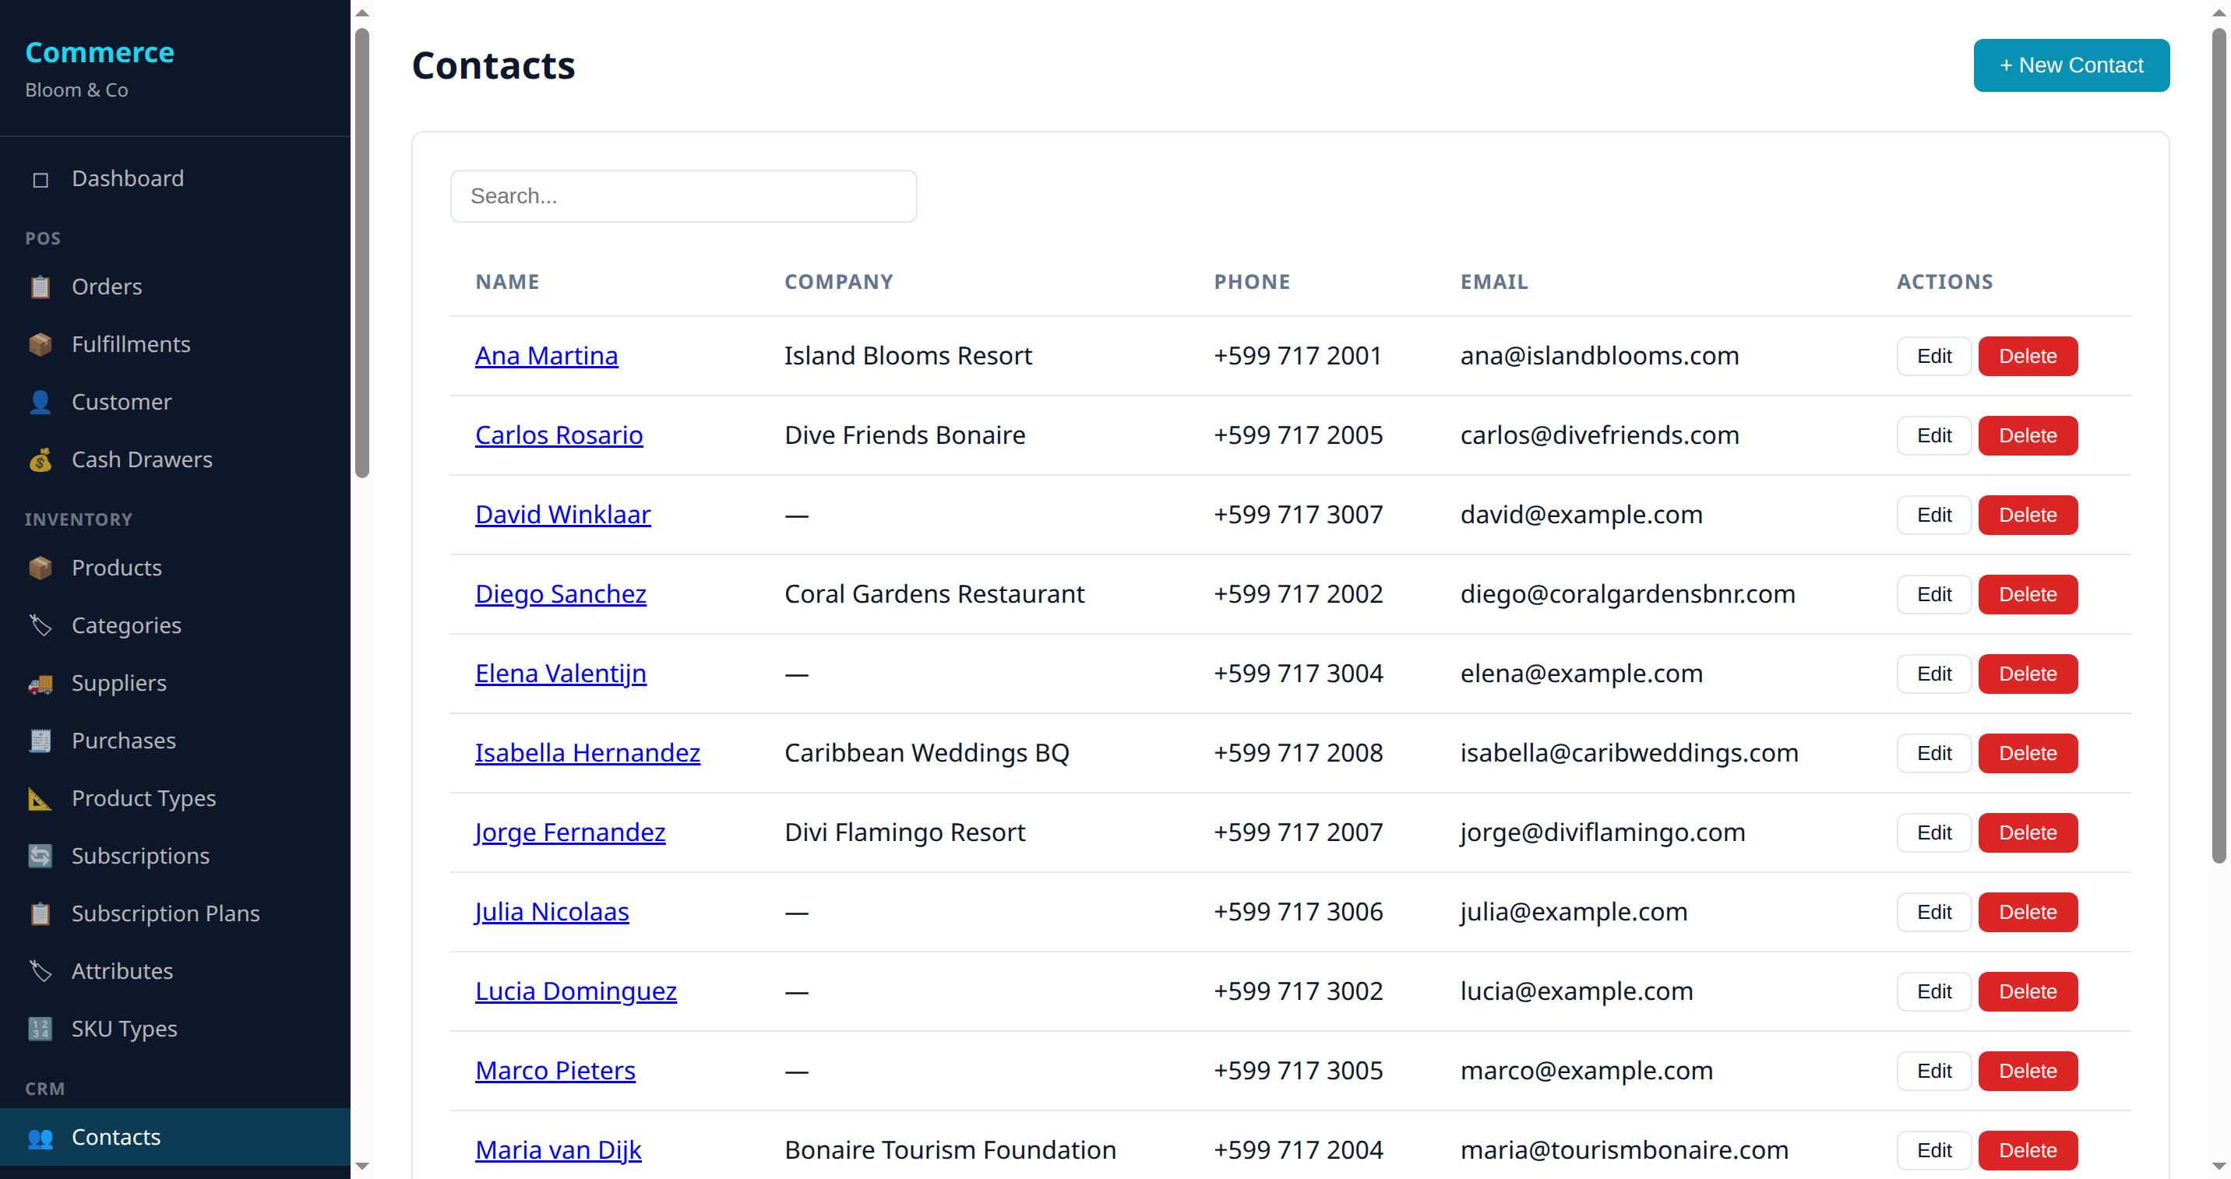
Task: Click the Cash Drawers money bag icon
Action: coord(40,459)
